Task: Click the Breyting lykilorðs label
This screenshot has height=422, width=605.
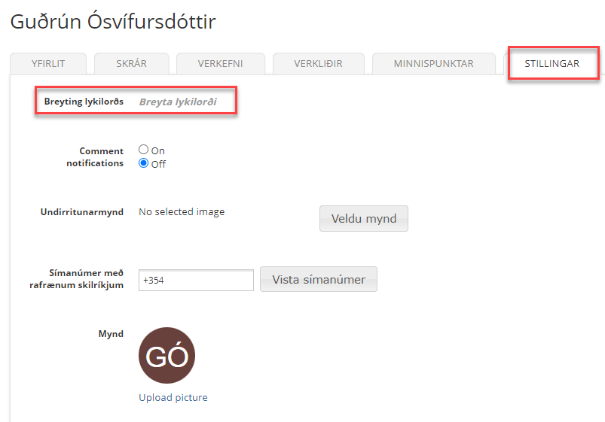Action: (84, 101)
